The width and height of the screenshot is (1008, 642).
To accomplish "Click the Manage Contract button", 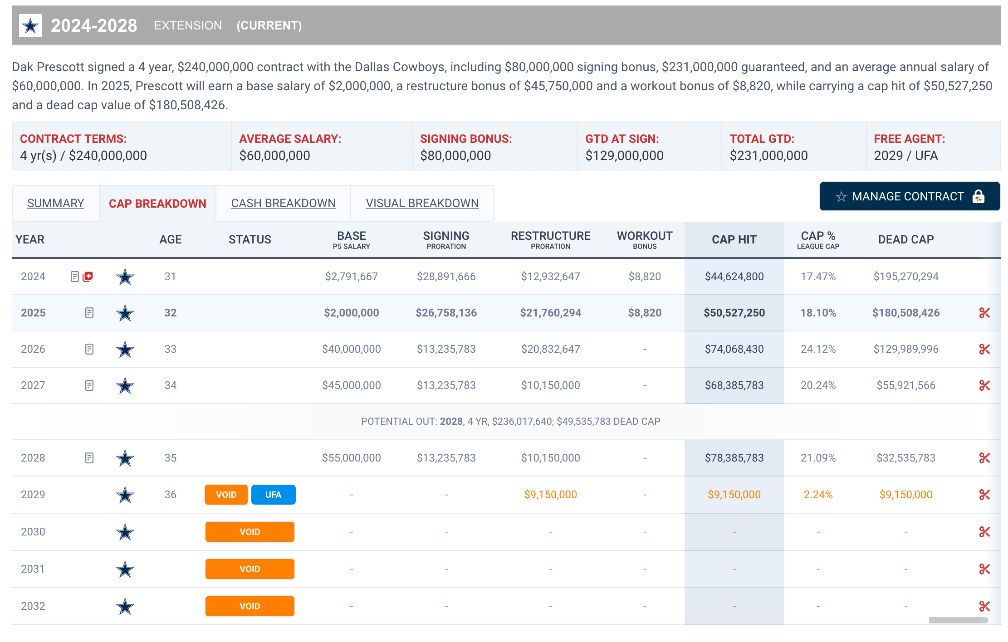I will coord(910,196).
